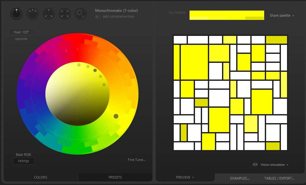Click the Vision simulation eye icon
The height and width of the screenshot is (185, 306).
click(x=255, y=164)
